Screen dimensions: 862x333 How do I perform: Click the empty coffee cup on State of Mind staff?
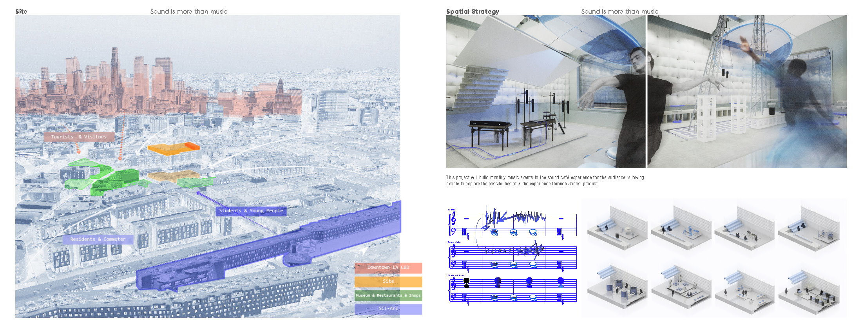tap(533, 298)
